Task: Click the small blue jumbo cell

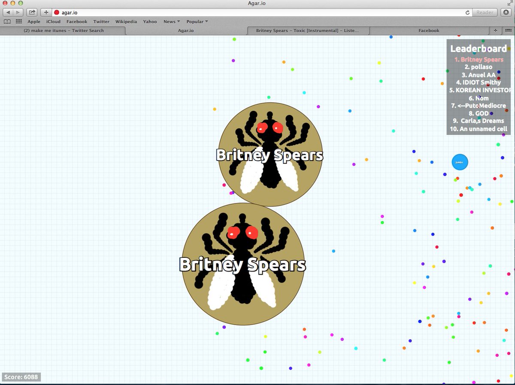Action: click(460, 162)
